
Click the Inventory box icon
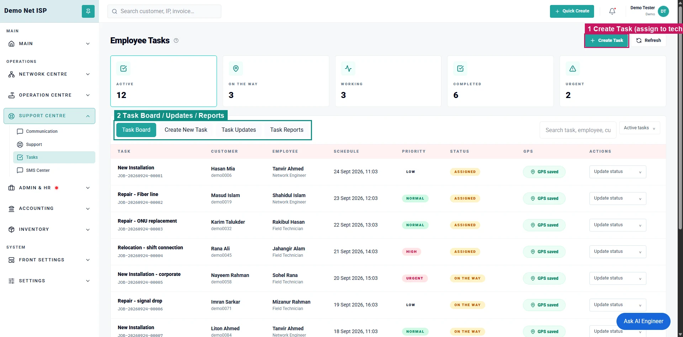tap(11, 229)
